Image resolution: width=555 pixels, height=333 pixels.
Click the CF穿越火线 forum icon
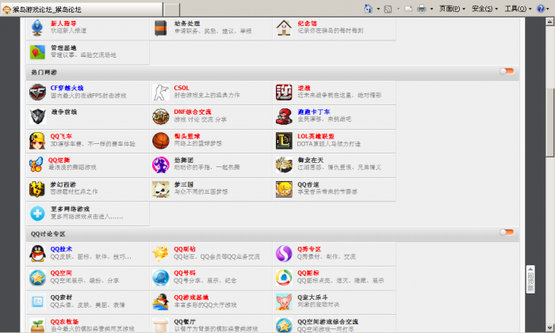coord(37,93)
